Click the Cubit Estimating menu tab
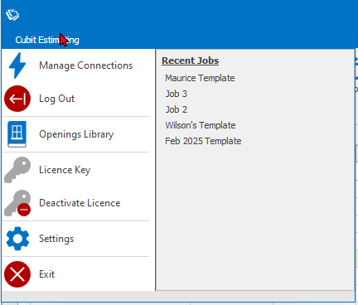 point(47,40)
